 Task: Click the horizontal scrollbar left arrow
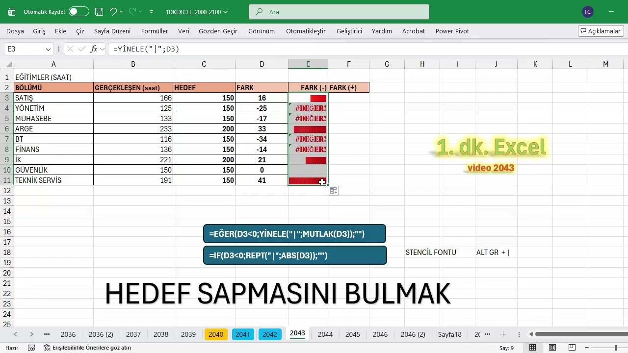tap(531, 334)
